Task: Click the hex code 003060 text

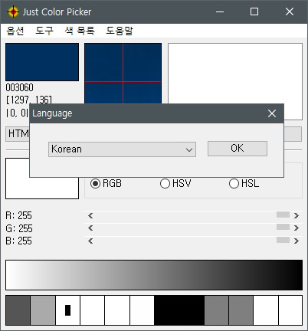Action: point(19,87)
